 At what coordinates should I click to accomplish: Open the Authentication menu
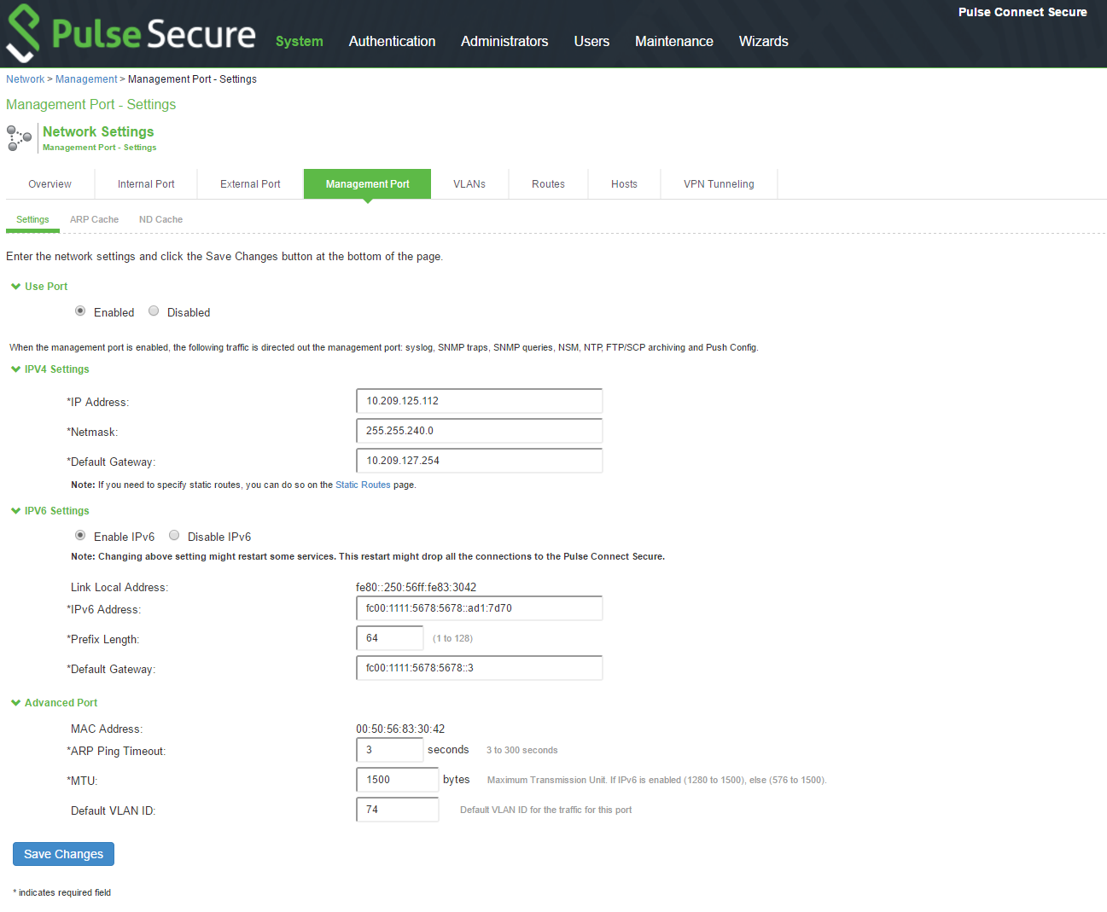(392, 41)
